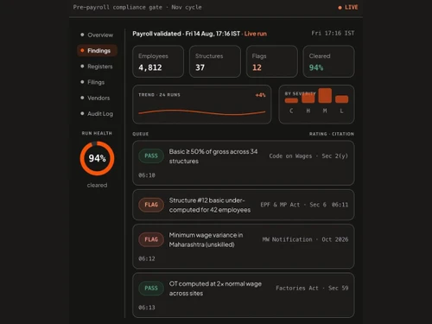Click the 94% run health ring
This screenshot has height=324, width=432.
coord(97,158)
